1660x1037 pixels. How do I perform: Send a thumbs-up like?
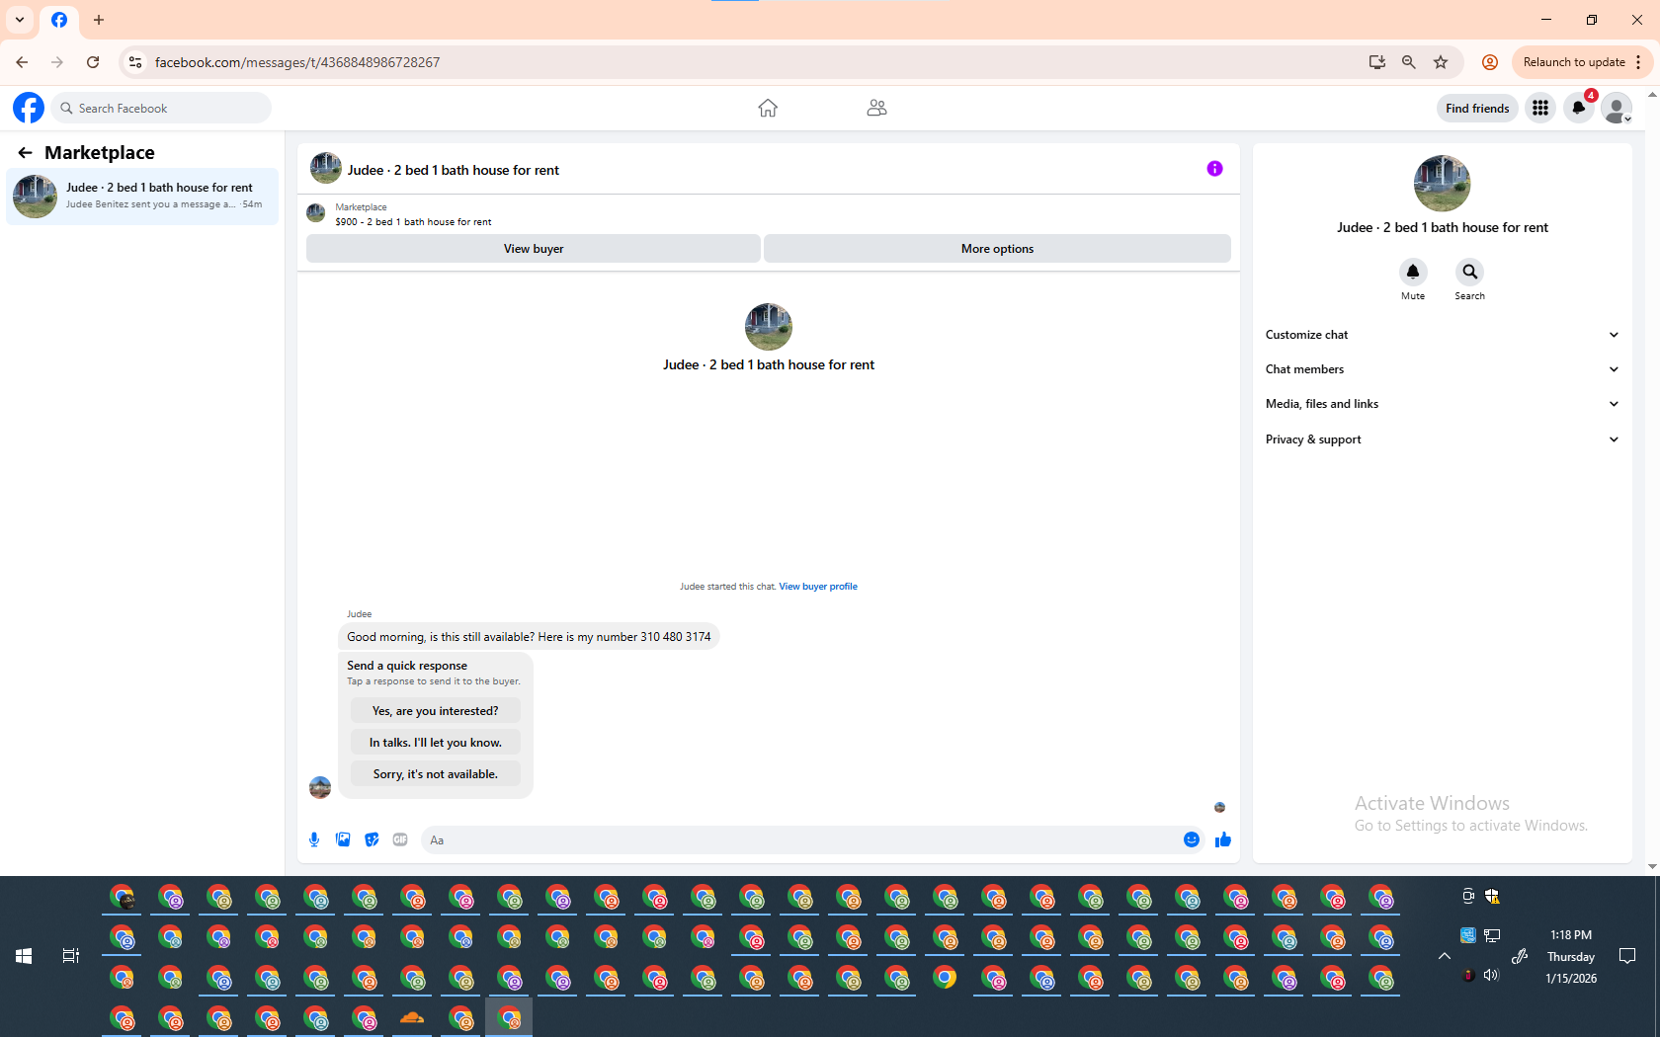pyautogui.click(x=1223, y=839)
